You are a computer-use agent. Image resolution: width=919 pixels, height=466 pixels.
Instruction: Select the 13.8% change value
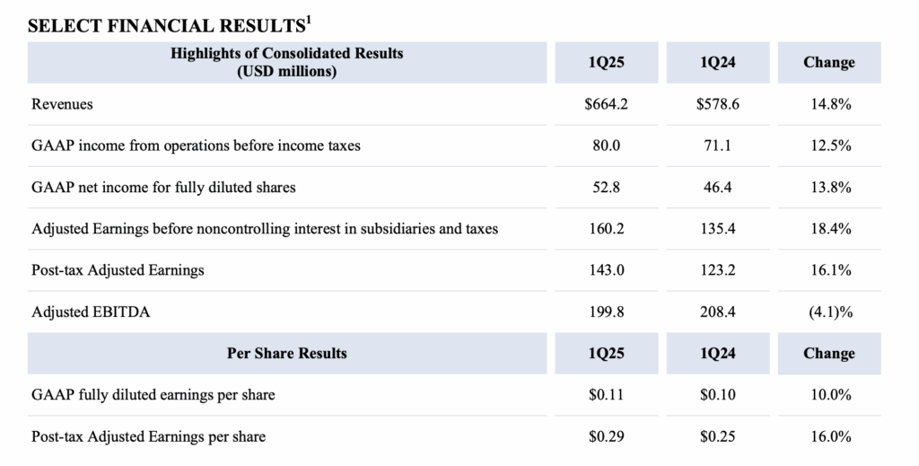coord(830,187)
